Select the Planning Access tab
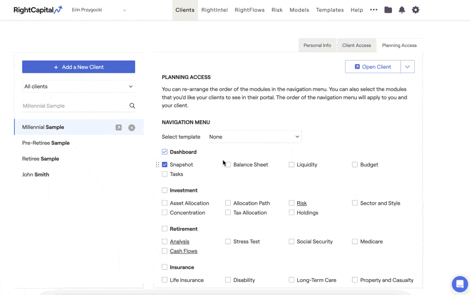The image size is (470, 295). pos(399,46)
